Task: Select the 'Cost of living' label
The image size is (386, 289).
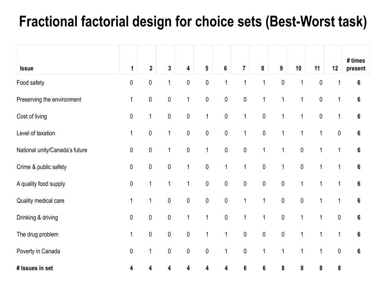Action: pos(32,117)
